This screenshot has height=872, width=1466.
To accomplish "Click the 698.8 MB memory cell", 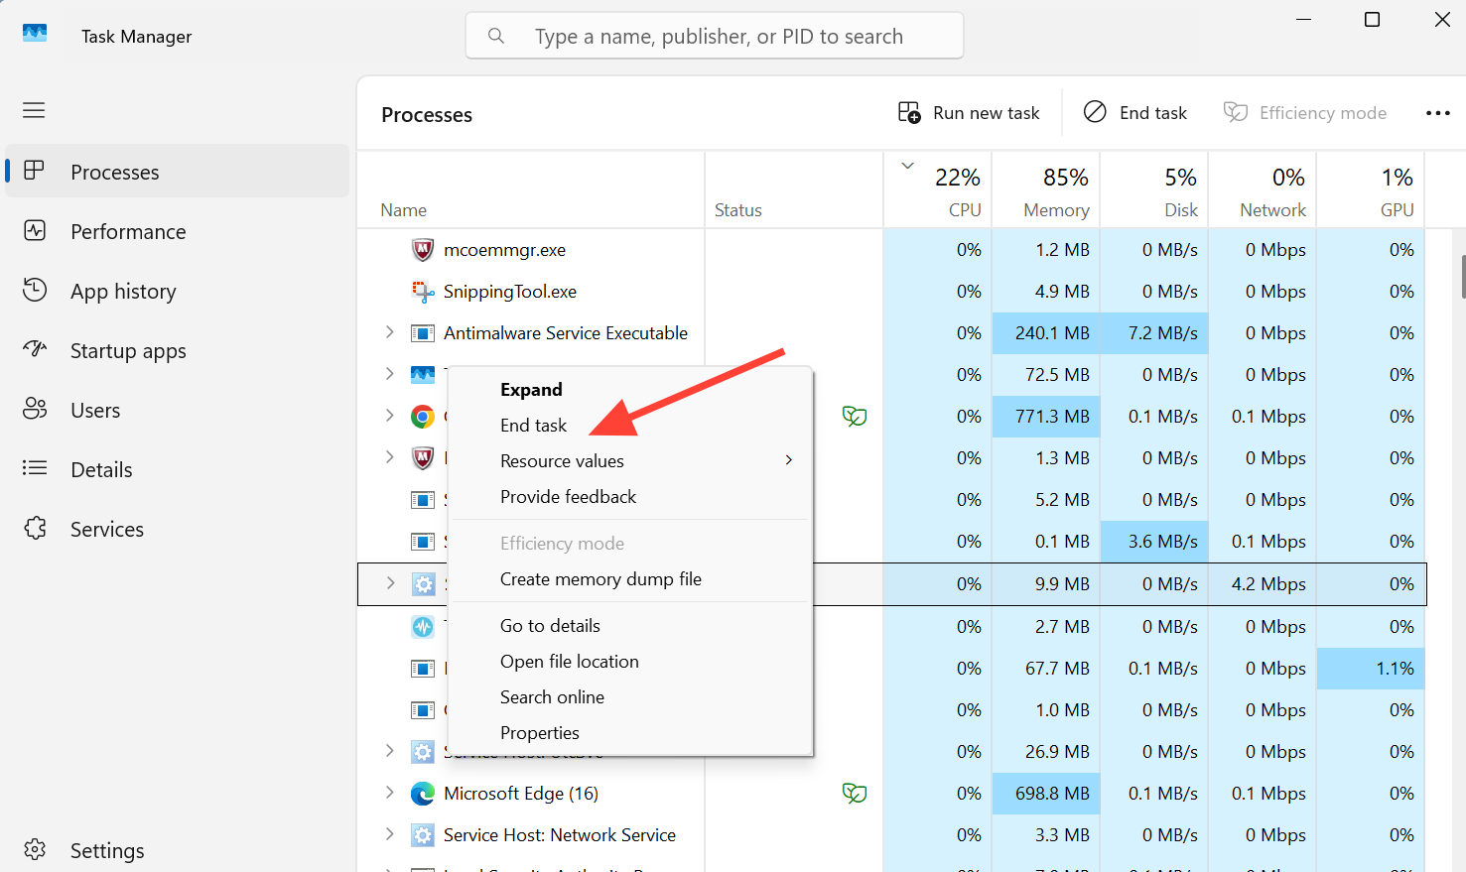I will 1046,794.
